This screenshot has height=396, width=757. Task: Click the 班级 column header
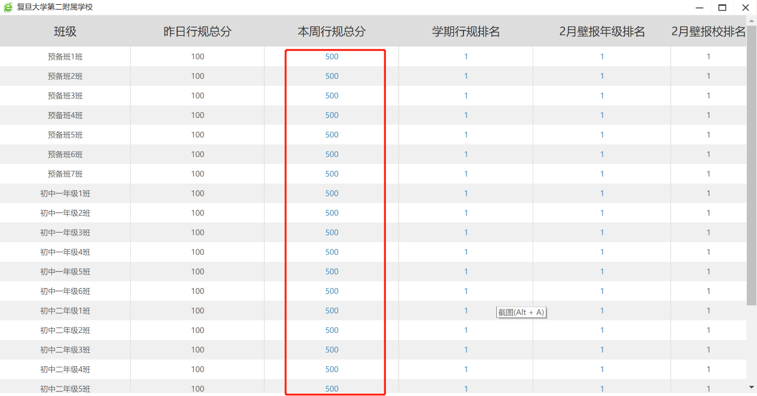[65, 32]
